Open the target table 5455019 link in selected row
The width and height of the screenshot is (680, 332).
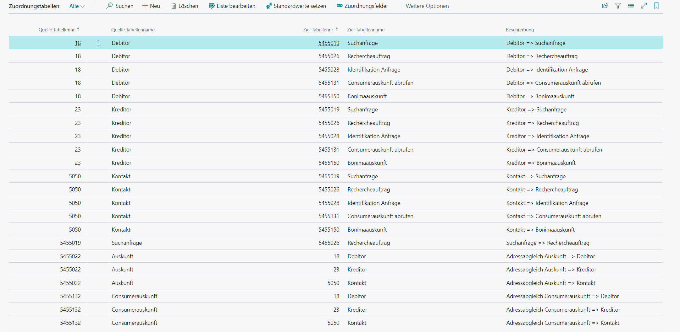click(x=329, y=43)
